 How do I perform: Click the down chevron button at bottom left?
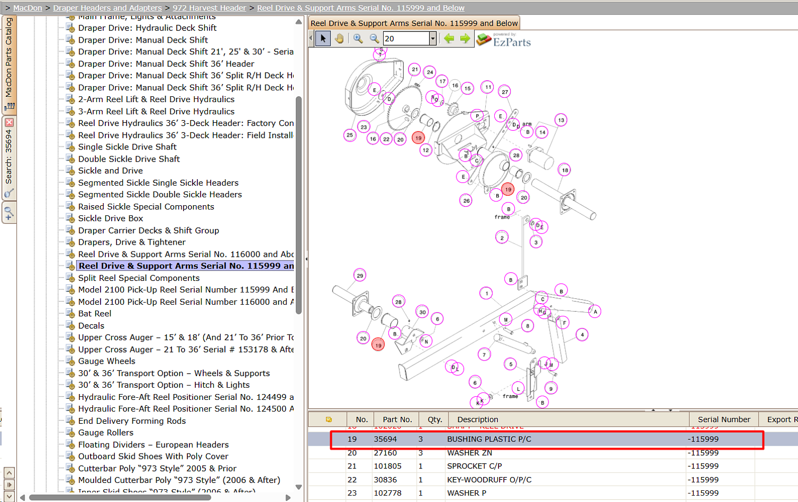(x=9, y=496)
